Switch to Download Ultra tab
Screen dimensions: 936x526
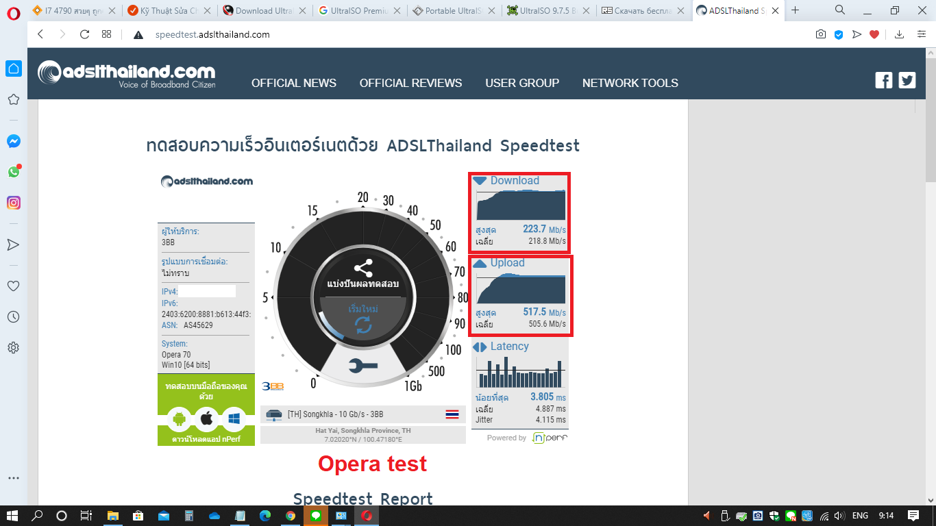point(264,10)
